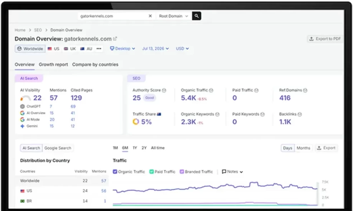Click the AI Search section label
Screen dimensions: 353x211
[29, 78]
